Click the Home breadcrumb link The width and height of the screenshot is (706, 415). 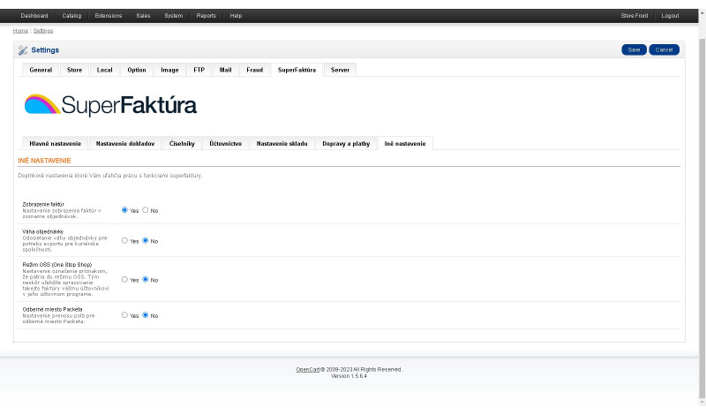20,31
